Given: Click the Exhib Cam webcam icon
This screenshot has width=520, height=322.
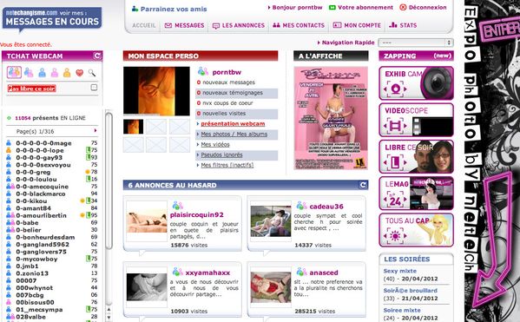Looking at the screenshot, I should (x=395, y=89).
